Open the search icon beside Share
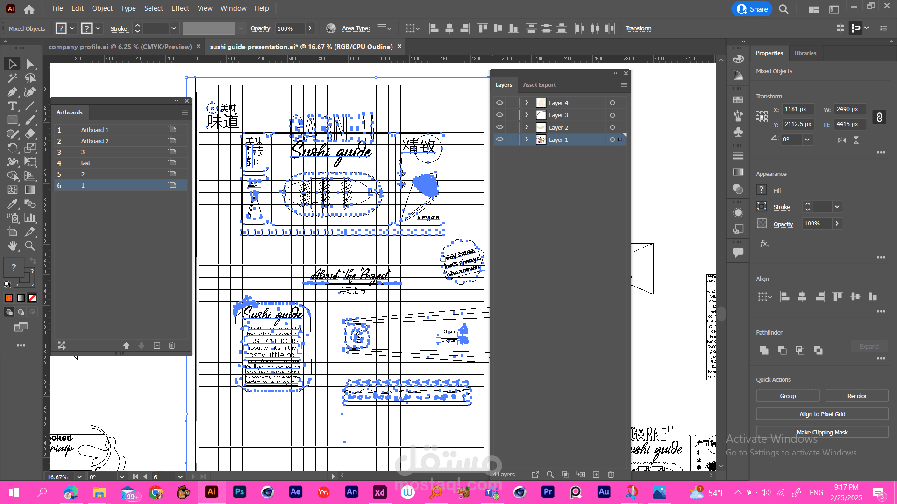 point(784,9)
